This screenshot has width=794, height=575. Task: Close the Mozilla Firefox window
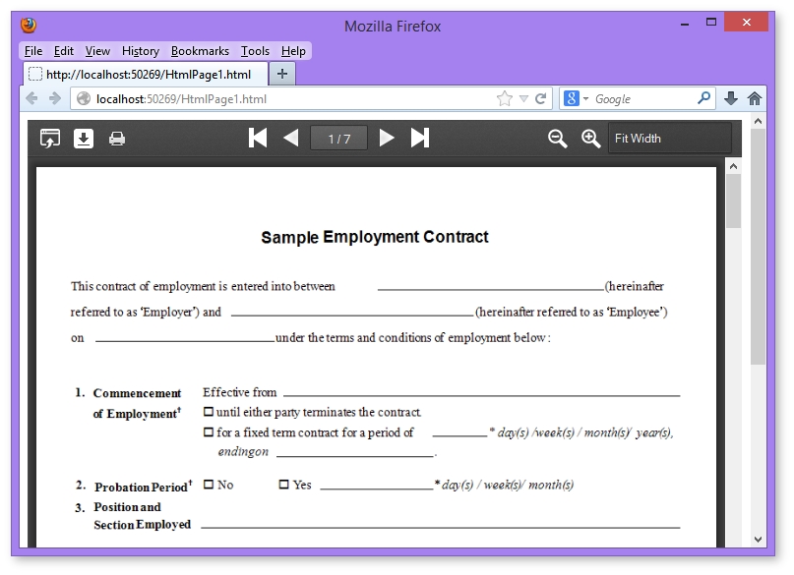747,22
